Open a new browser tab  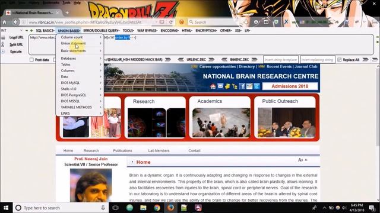click(67, 12)
